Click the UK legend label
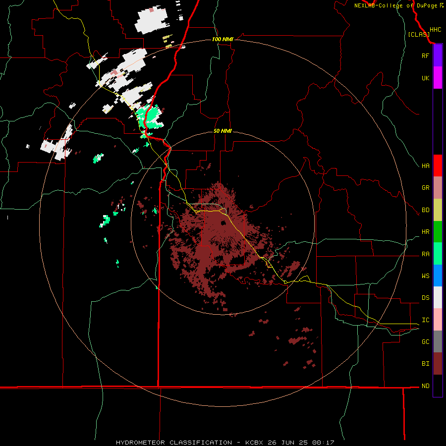This screenshot has width=446, height=446. click(425, 78)
